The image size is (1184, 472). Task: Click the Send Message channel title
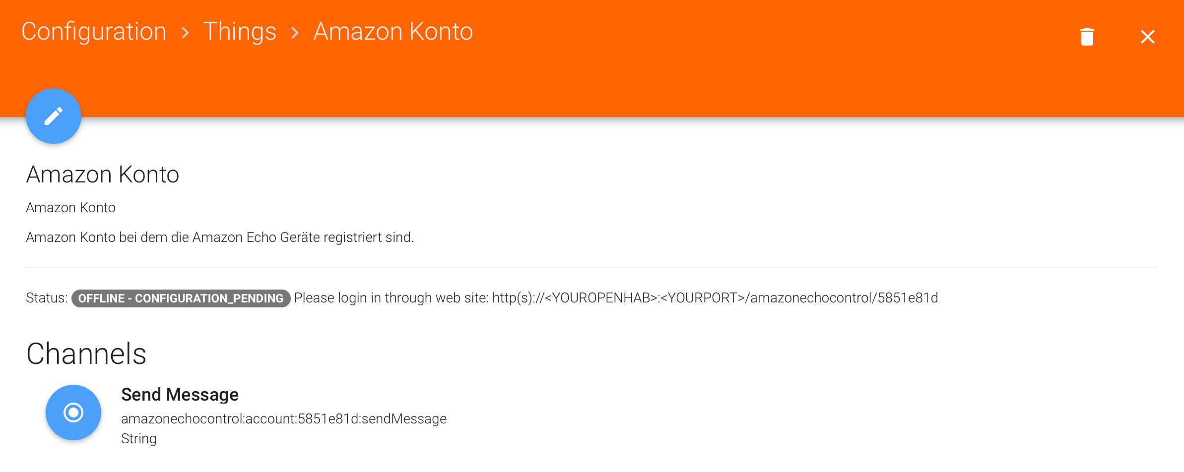point(180,395)
